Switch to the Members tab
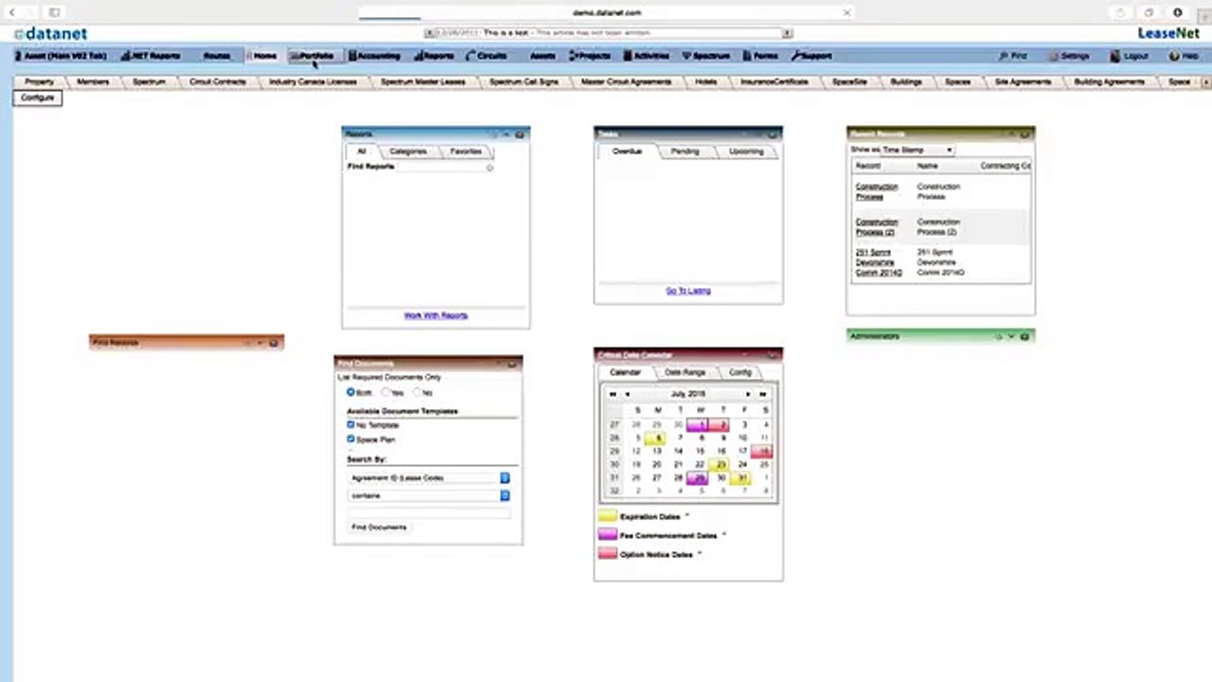This screenshot has height=682, width=1212. 93,81
